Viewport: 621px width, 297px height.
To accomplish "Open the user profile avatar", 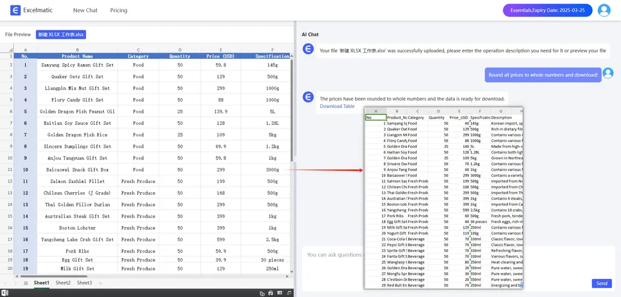I will click(603, 10).
